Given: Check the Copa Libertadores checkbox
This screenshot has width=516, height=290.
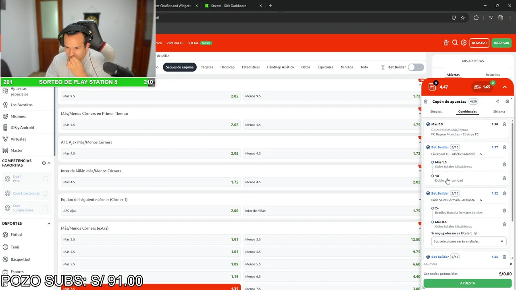Looking at the screenshot, I should 45,193.
